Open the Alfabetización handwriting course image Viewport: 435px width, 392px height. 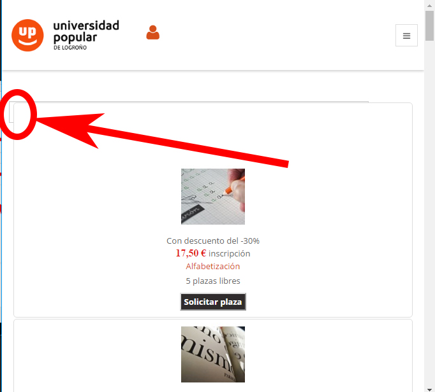[x=213, y=197]
